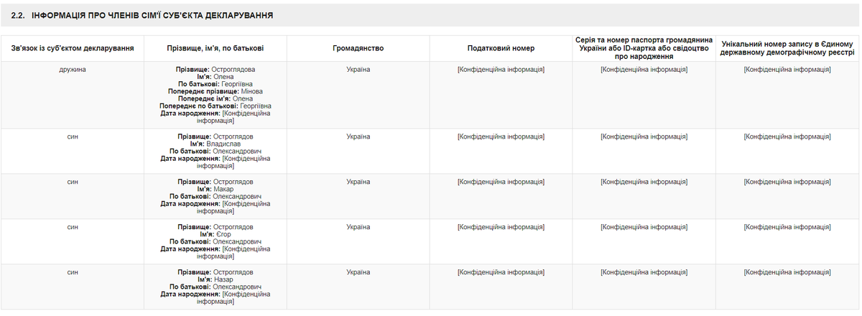The width and height of the screenshot is (862, 316).
Task: Click the tax number cell in the Макар row
Action: tap(501, 182)
